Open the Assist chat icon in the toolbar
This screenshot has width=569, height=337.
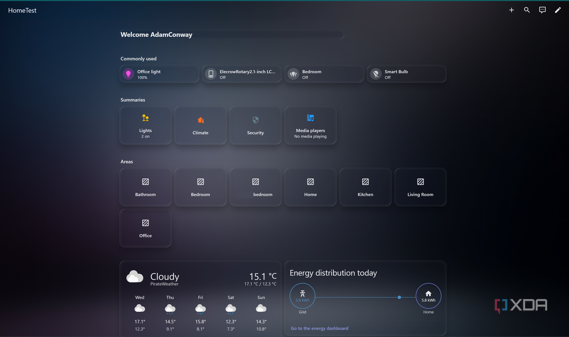coord(542,10)
